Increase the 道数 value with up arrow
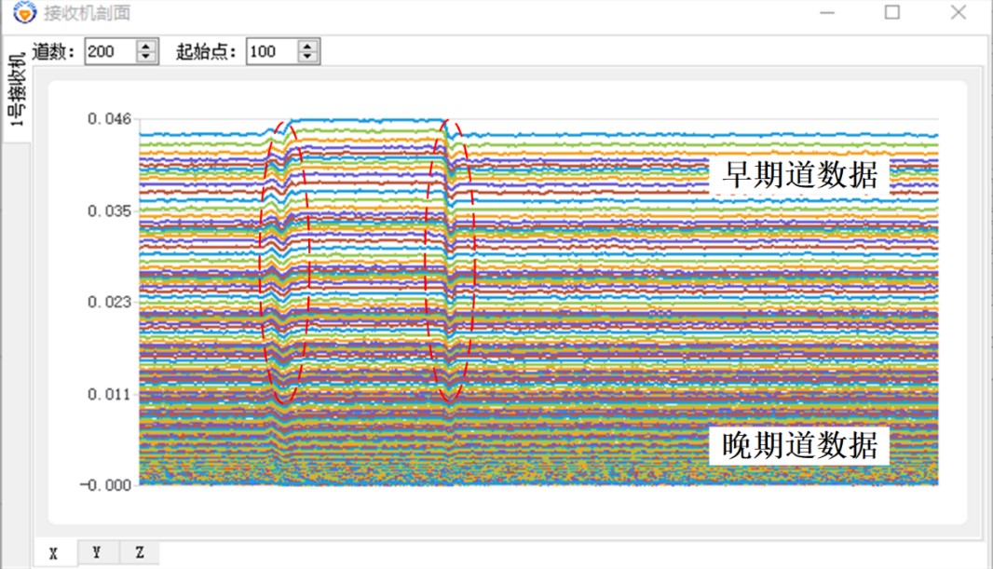 tap(146, 46)
